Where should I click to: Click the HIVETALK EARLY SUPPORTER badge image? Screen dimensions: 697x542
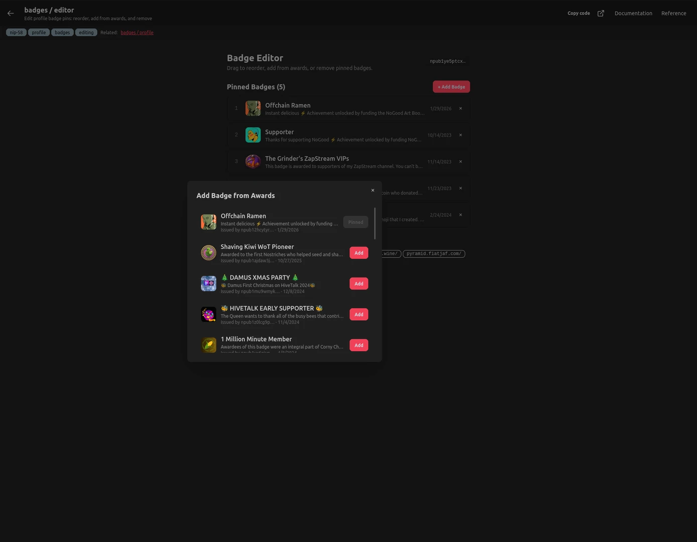click(x=209, y=315)
